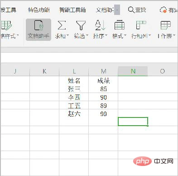Image resolution: width=178 pixels, height=176 pixels.
Task: Select the score cell 99
Action: (x=103, y=114)
